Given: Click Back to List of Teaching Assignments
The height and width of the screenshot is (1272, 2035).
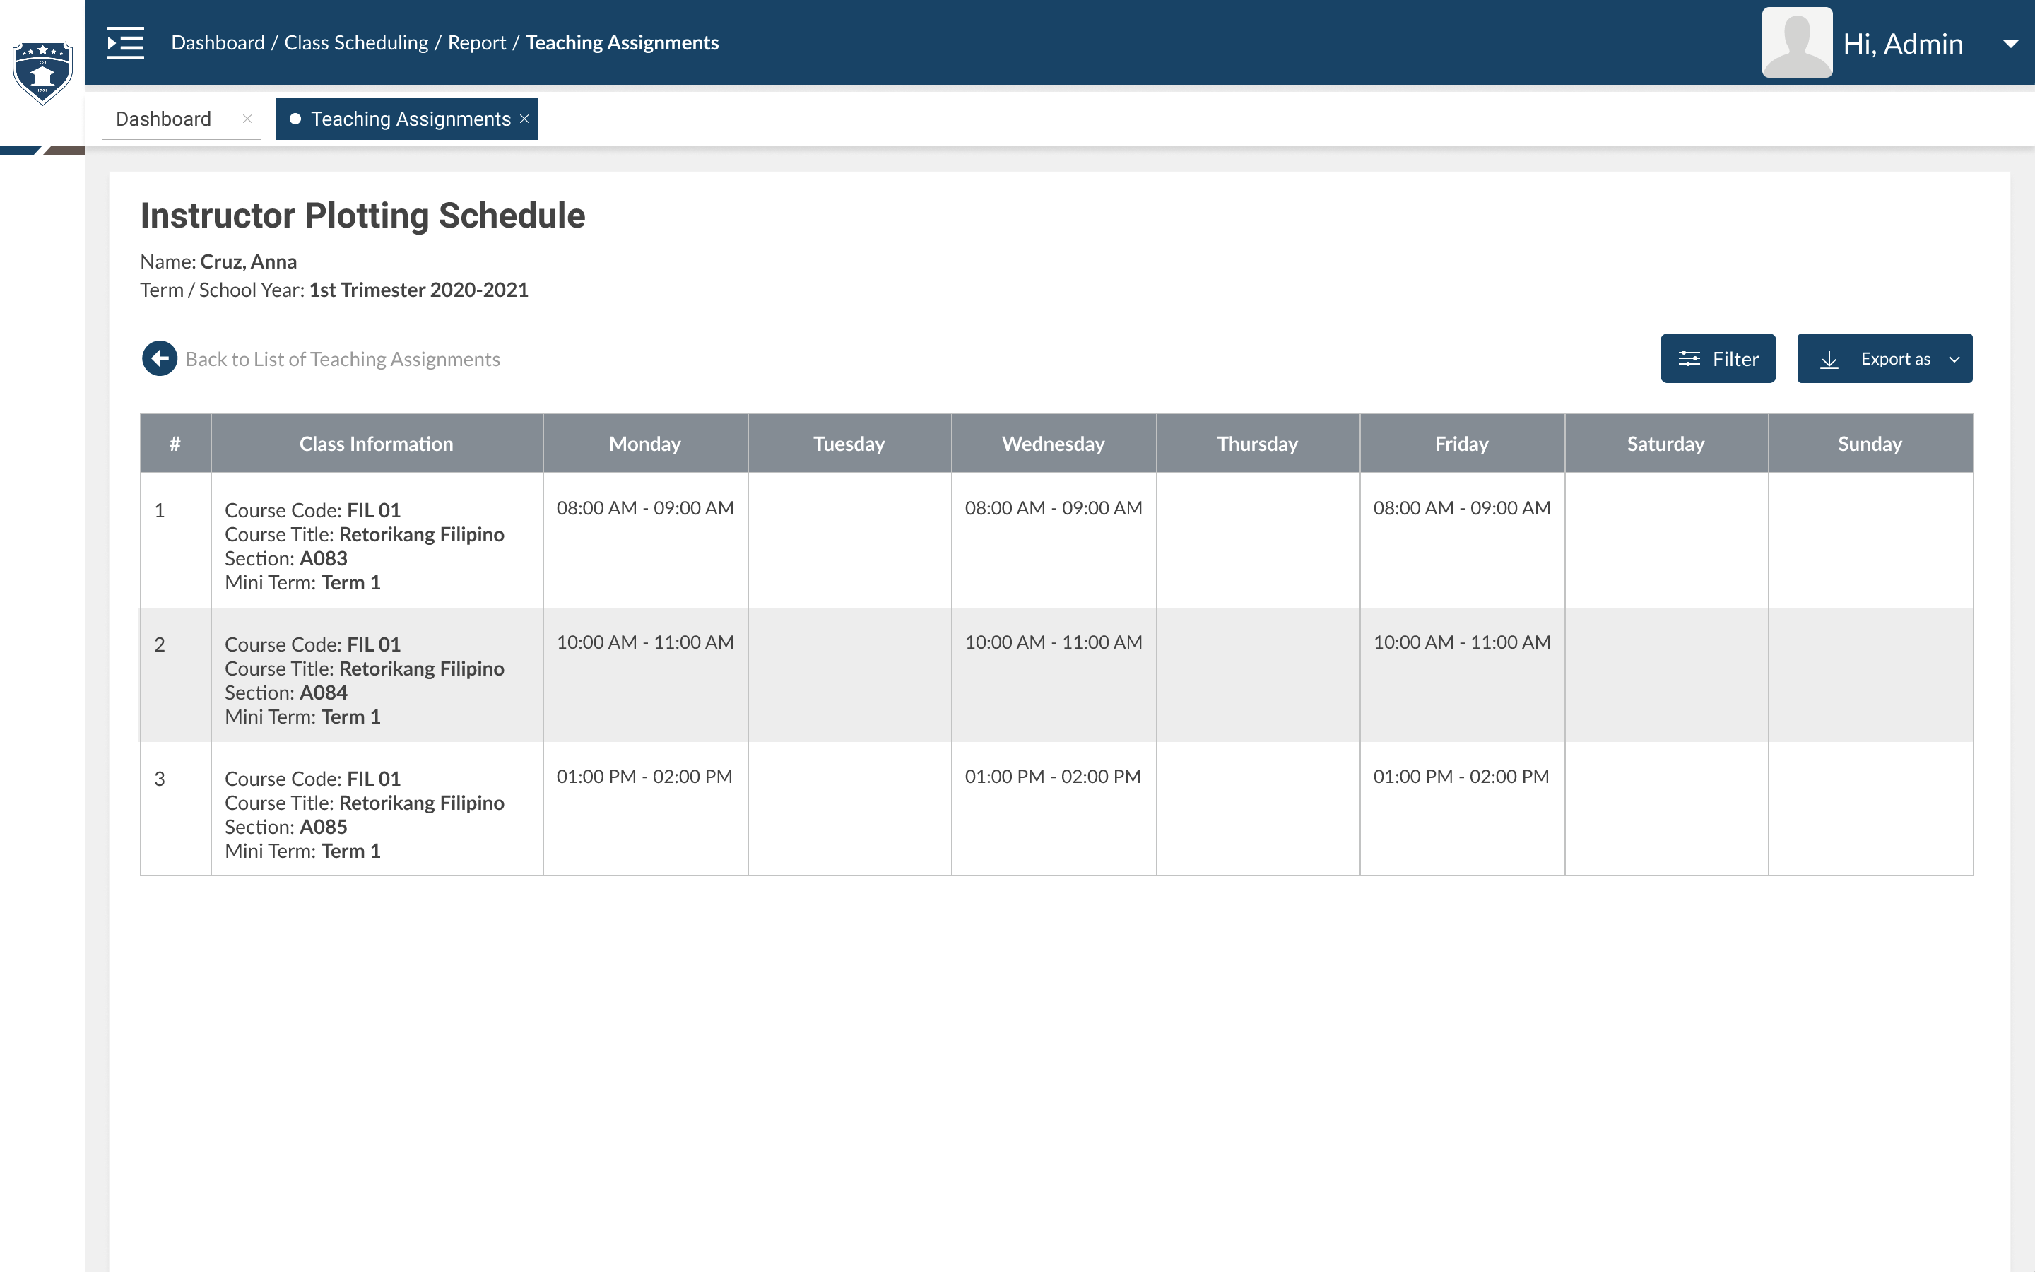Looking at the screenshot, I should (x=341, y=358).
